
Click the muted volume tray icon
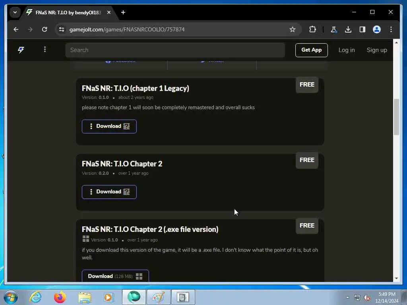tap(367, 297)
